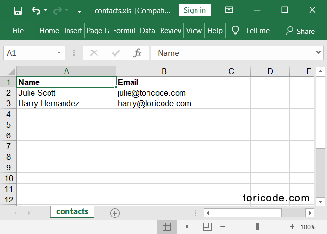This screenshot has width=327, height=234.
Task: Click the Save floppy disk icon
Action: pyautogui.click(x=18, y=10)
